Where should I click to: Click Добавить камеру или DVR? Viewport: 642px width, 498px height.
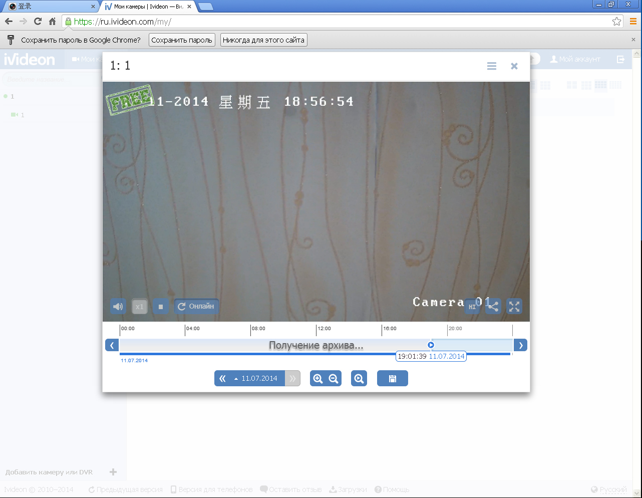click(x=49, y=472)
